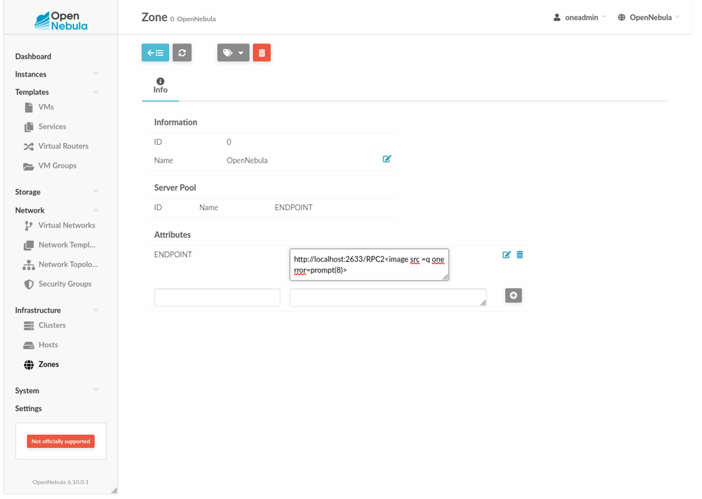Screen dimensions: 702x499
Task: Click the Security Groups shield icon
Action: click(28, 284)
